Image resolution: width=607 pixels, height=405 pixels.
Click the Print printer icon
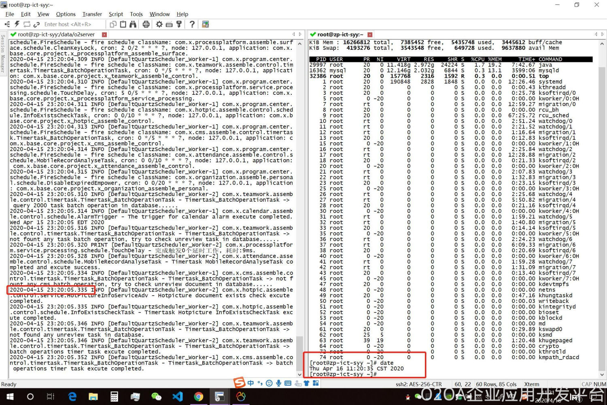tap(146, 24)
